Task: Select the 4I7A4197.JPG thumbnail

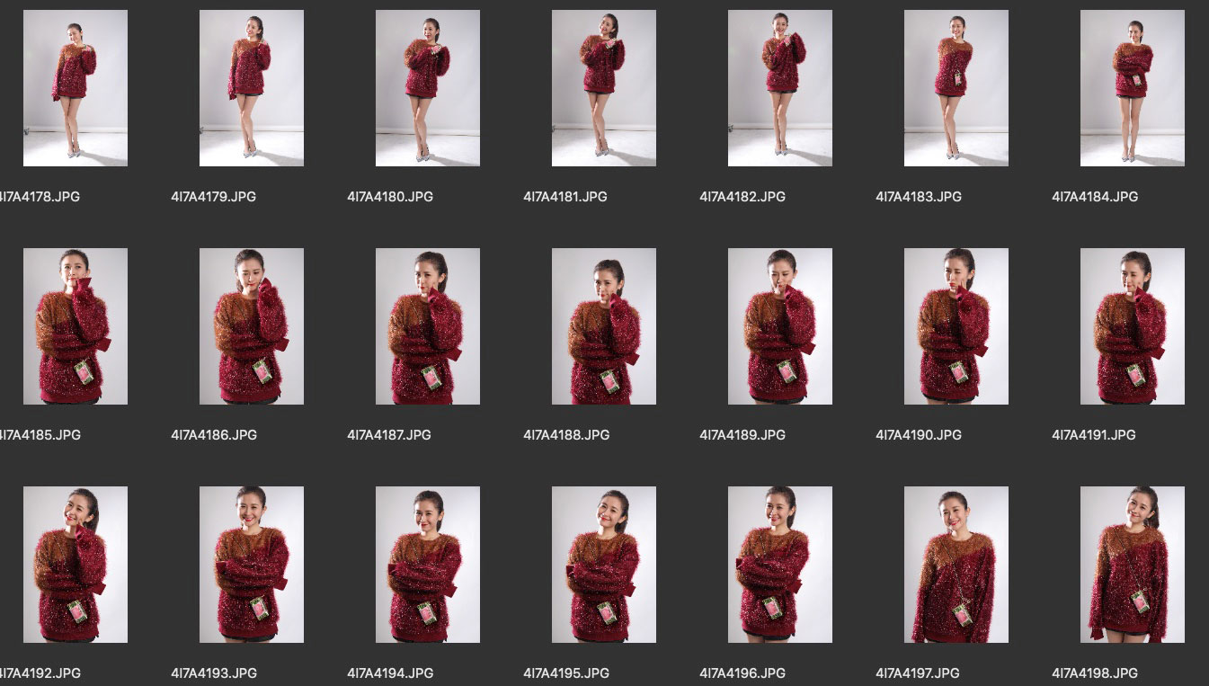Action: [956, 565]
